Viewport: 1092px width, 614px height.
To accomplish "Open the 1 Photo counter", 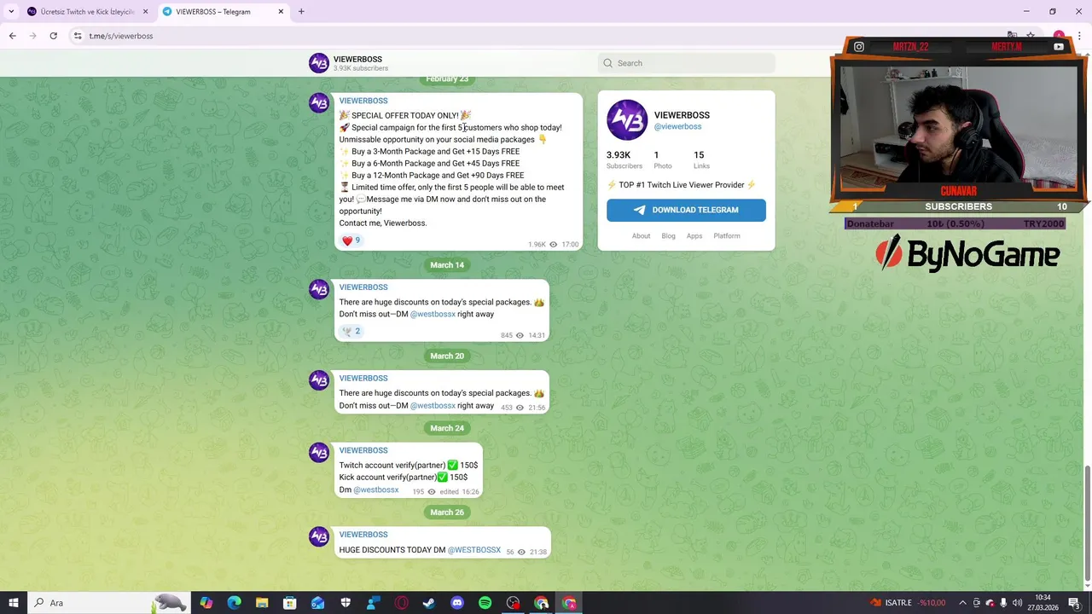I will tap(662, 159).
